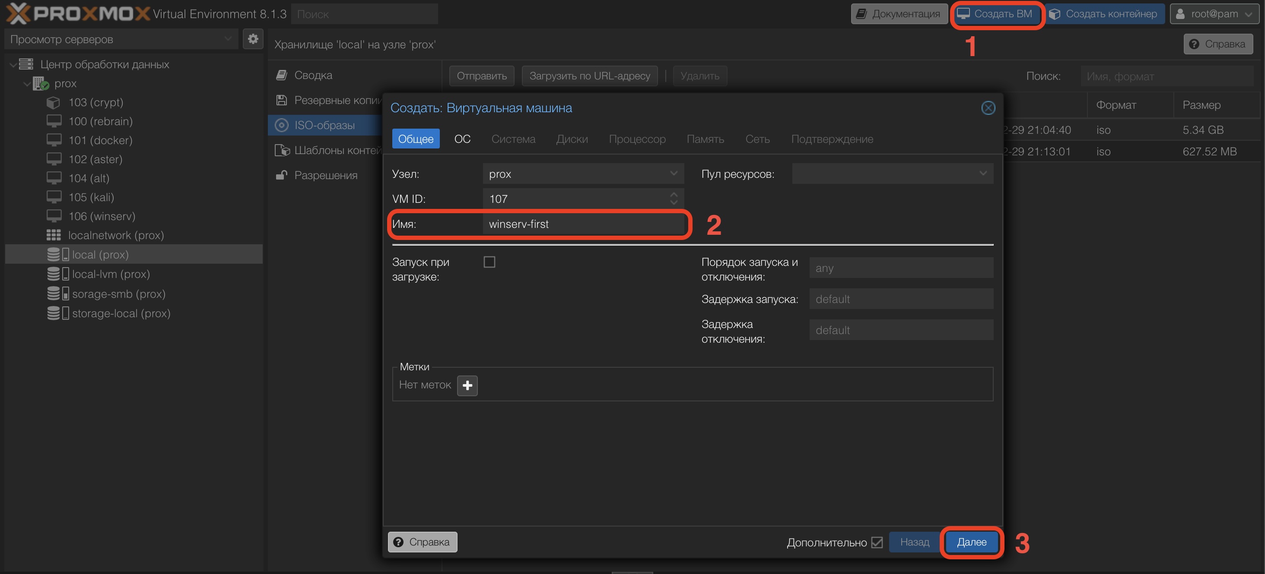Collapse the prox node tree
1265x574 pixels.
(26, 84)
